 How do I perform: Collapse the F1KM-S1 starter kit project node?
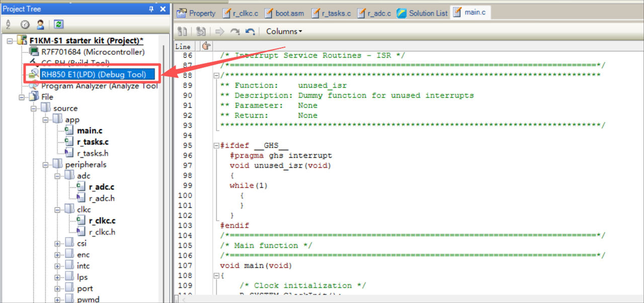[x=10, y=41]
